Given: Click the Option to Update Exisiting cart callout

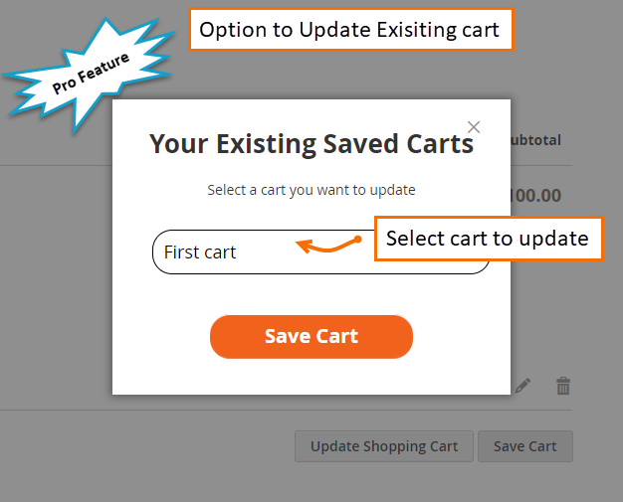Looking at the screenshot, I should click(x=349, y=30).
